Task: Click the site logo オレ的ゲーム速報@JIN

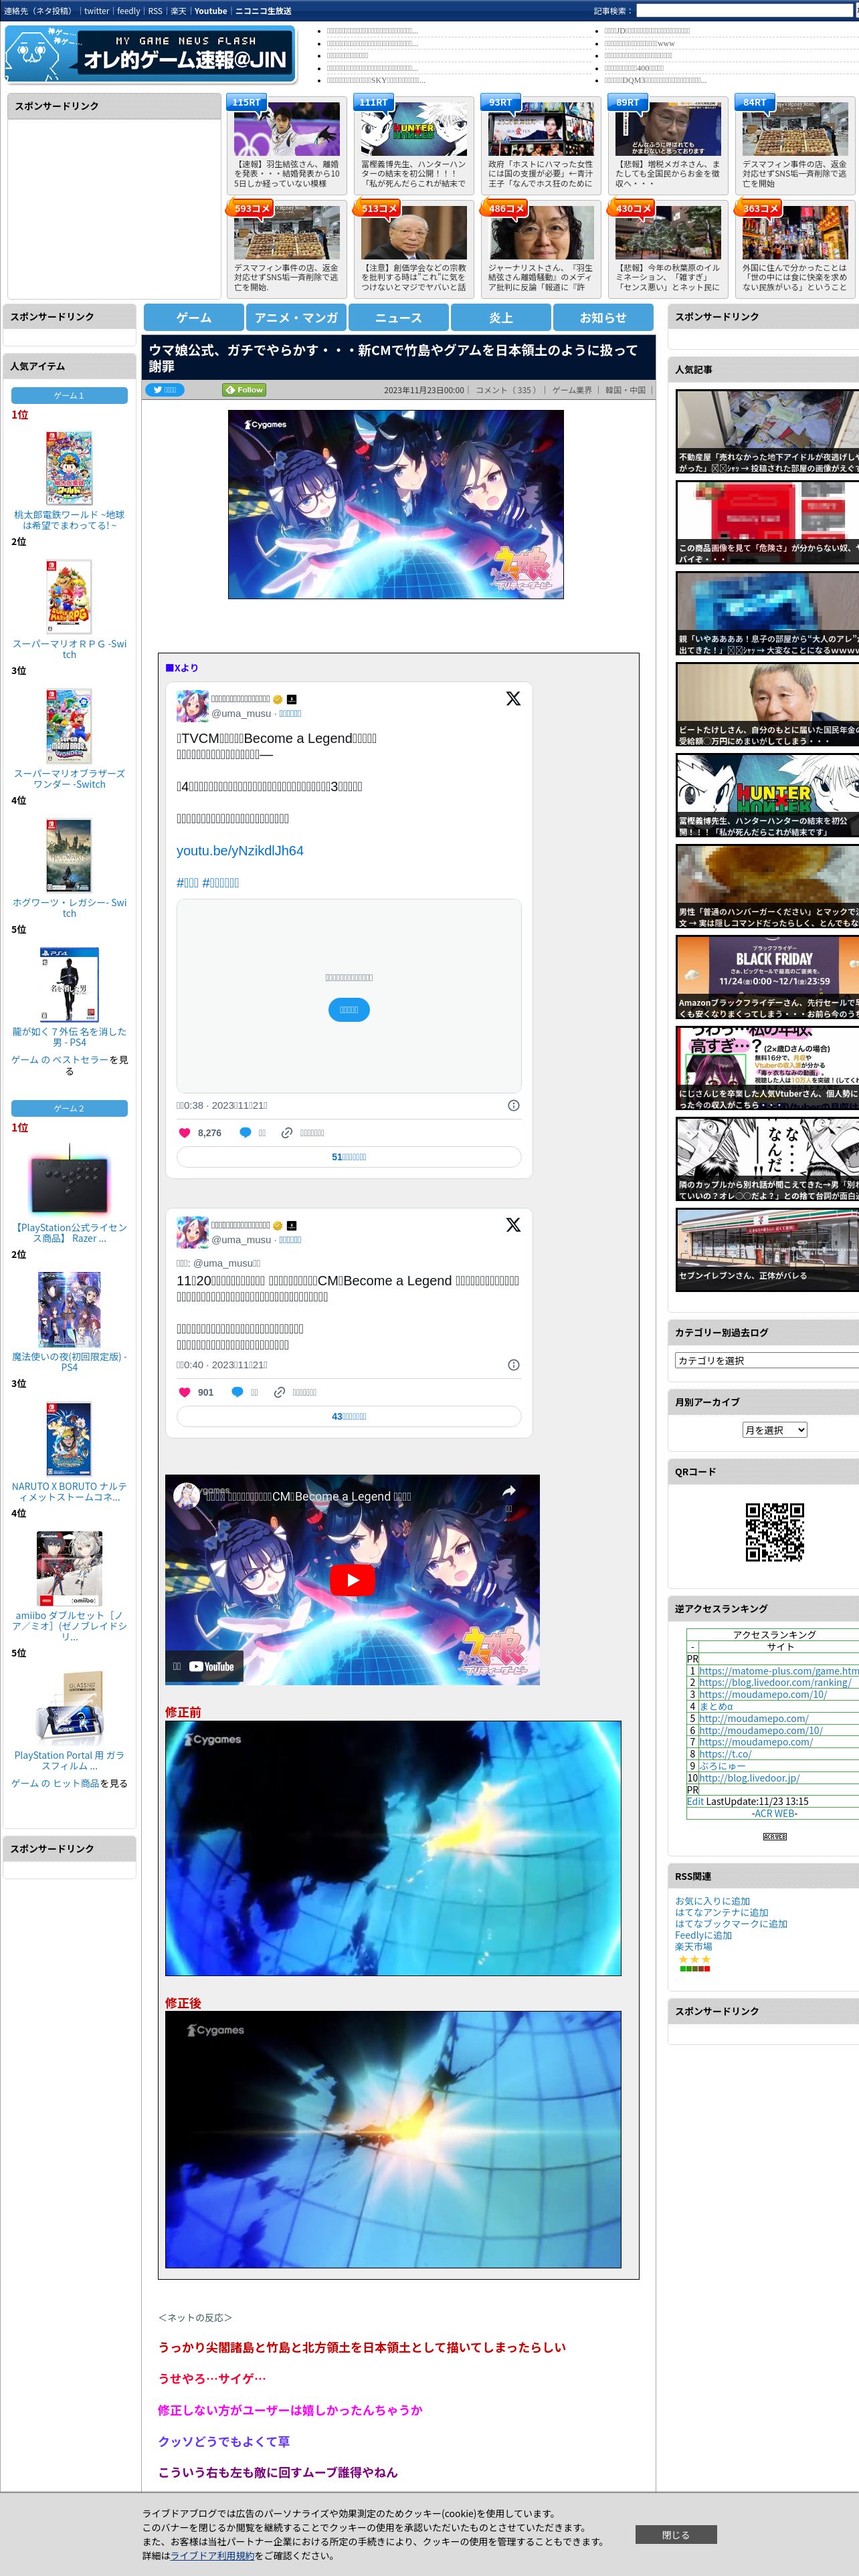Action: [151, 55]
